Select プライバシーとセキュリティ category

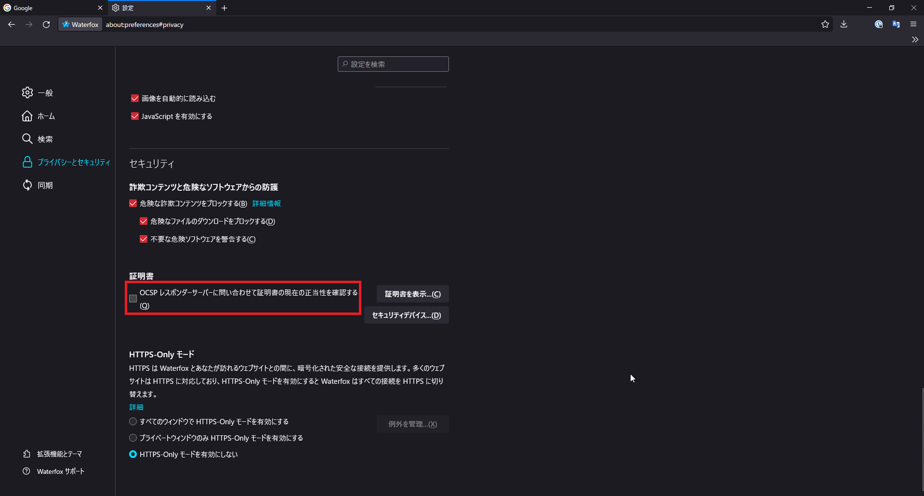pos(66,162)
